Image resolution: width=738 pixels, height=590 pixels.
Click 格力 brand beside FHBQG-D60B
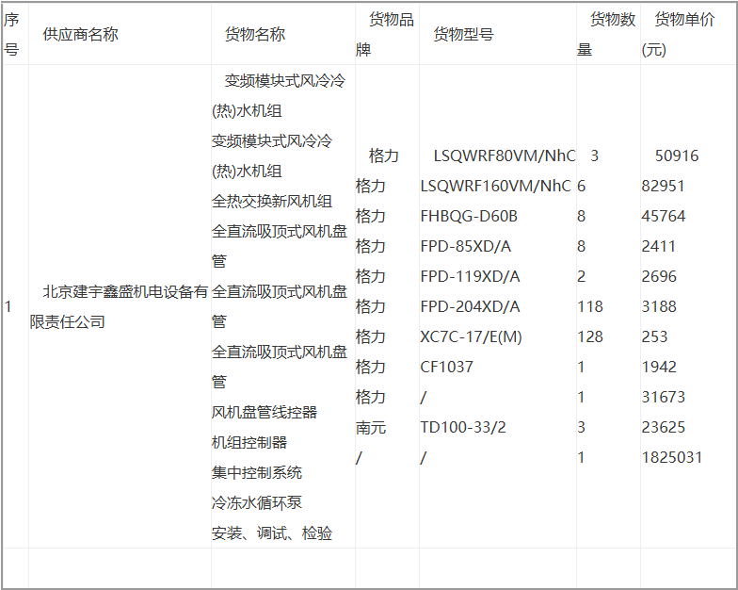[x=371, y=217]
